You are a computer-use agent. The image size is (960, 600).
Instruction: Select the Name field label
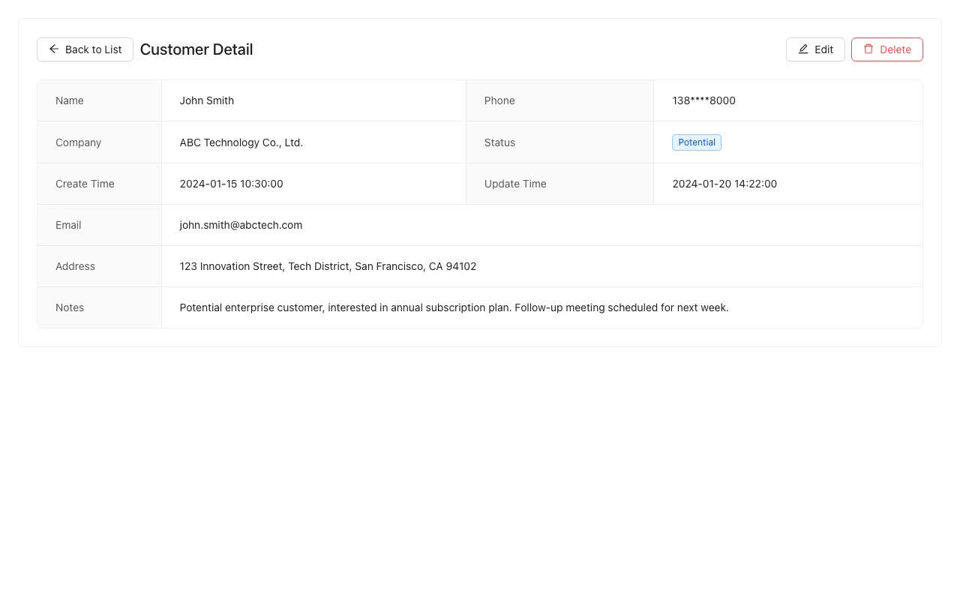point(69,100)
